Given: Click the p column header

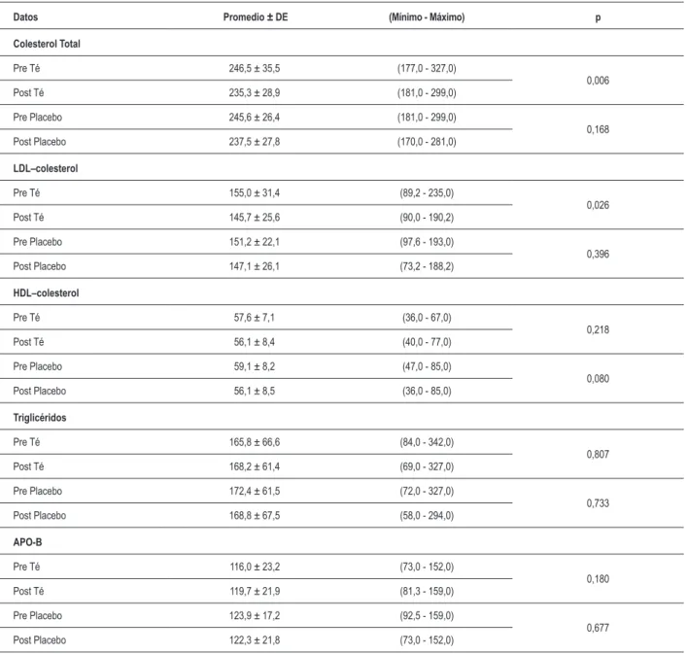Looking at the screenshot, I should 598,17.
